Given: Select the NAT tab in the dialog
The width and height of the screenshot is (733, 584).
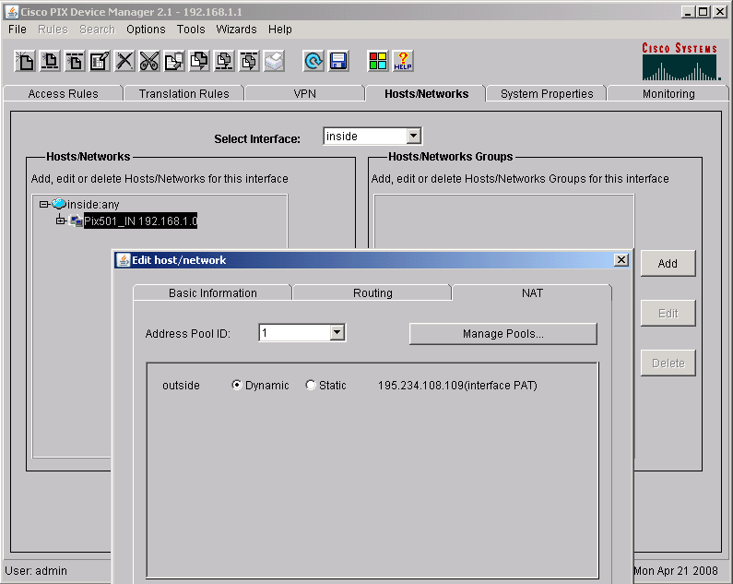Looking at the screenshot, I should pos(532,293).
